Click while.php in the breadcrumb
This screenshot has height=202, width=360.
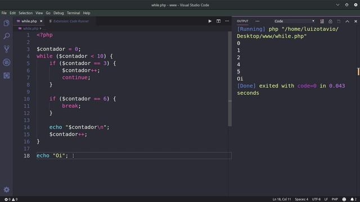30,29
